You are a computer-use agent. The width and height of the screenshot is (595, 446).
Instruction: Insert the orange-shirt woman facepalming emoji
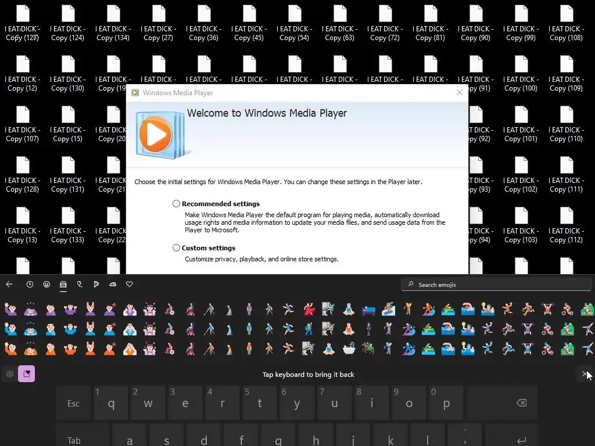[x=50, y=348]
